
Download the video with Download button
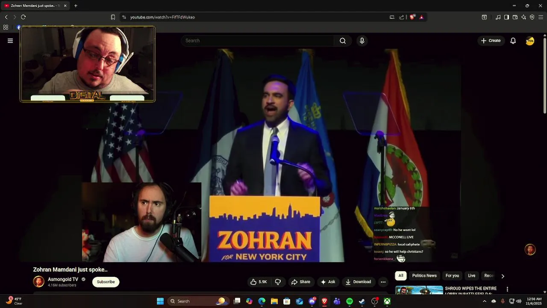pyautogui.click(x=358, y=282)
